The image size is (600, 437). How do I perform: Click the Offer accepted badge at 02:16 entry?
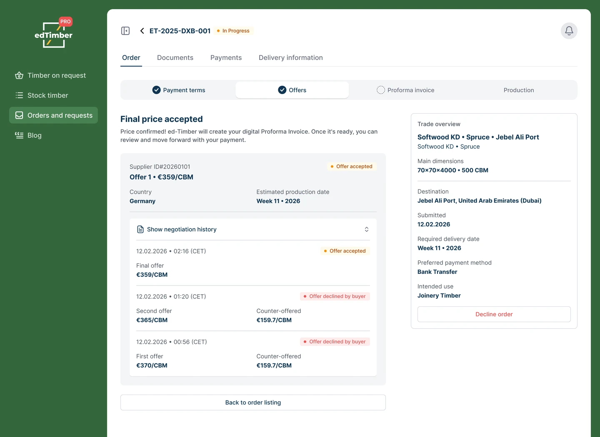pos(345,251)
